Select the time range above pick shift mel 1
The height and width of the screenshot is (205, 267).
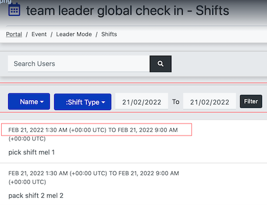coord(93,134)
